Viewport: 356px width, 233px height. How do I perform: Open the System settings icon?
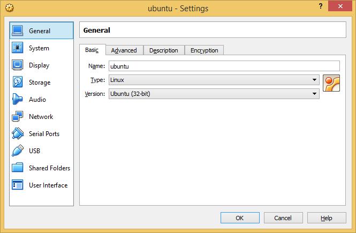pyautogui.click(x=18, y=48)
